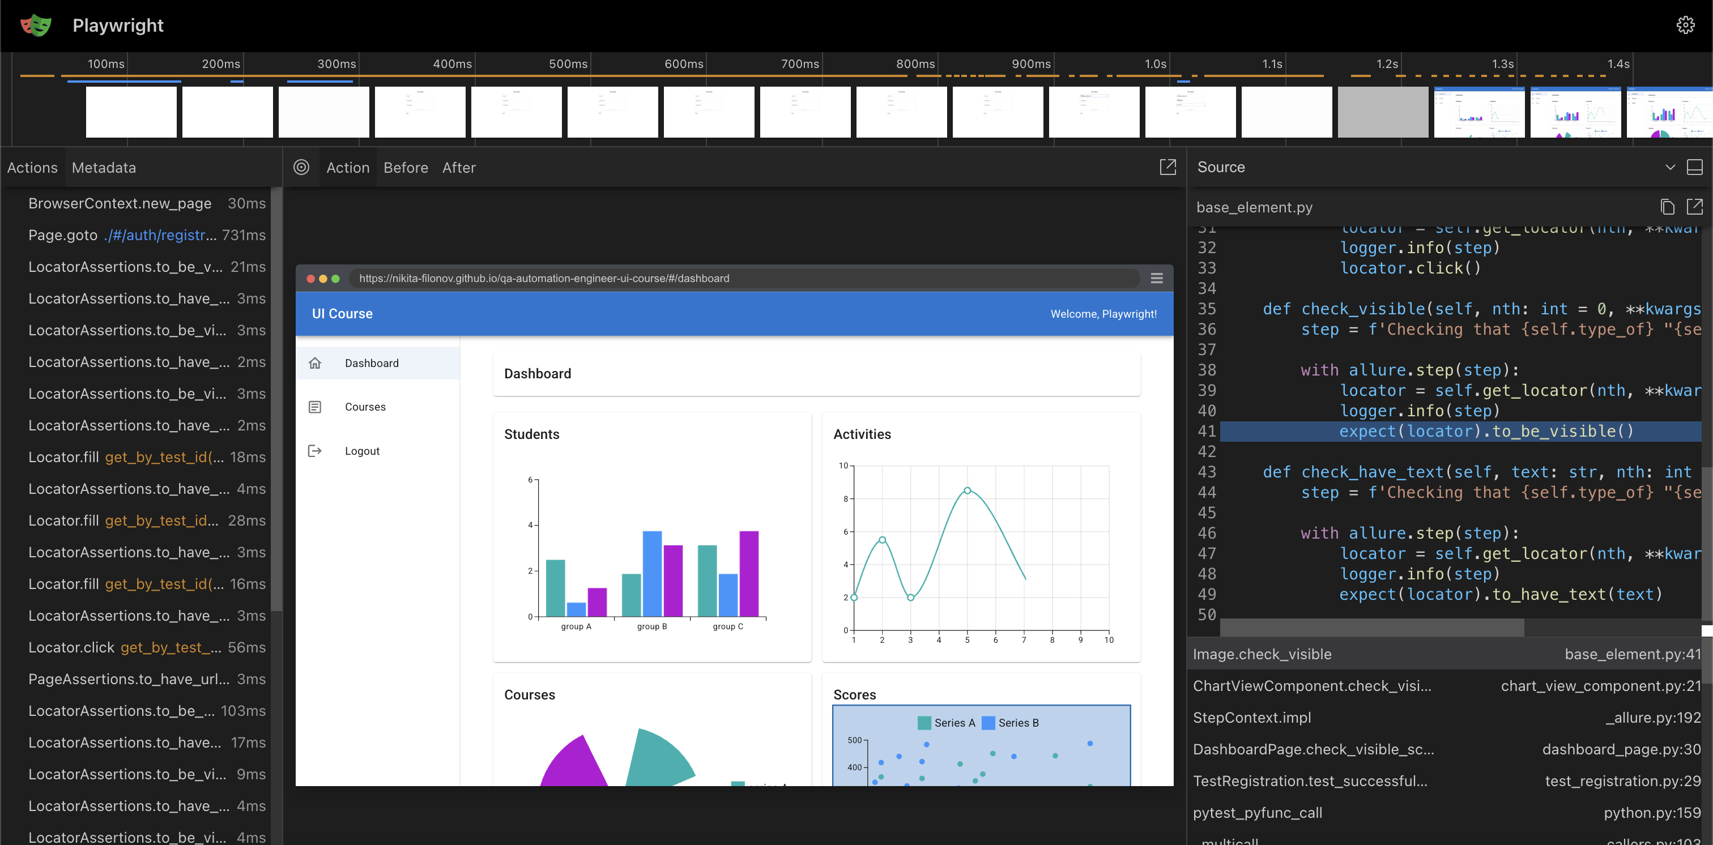1713x845 pixels.
Task: Click the 1.2s timeline marker
Action: tap(1387, 64)
